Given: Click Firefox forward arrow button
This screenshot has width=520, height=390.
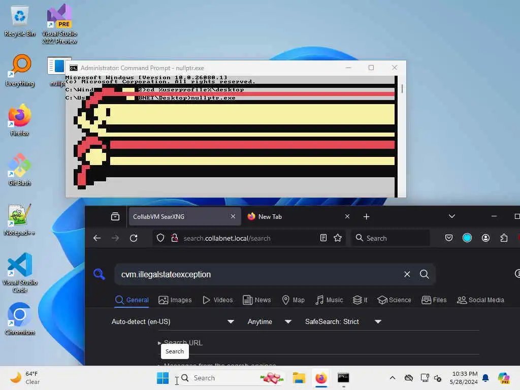Looking at the screenshot, I should pyautogui.click(x=115, y=238).
